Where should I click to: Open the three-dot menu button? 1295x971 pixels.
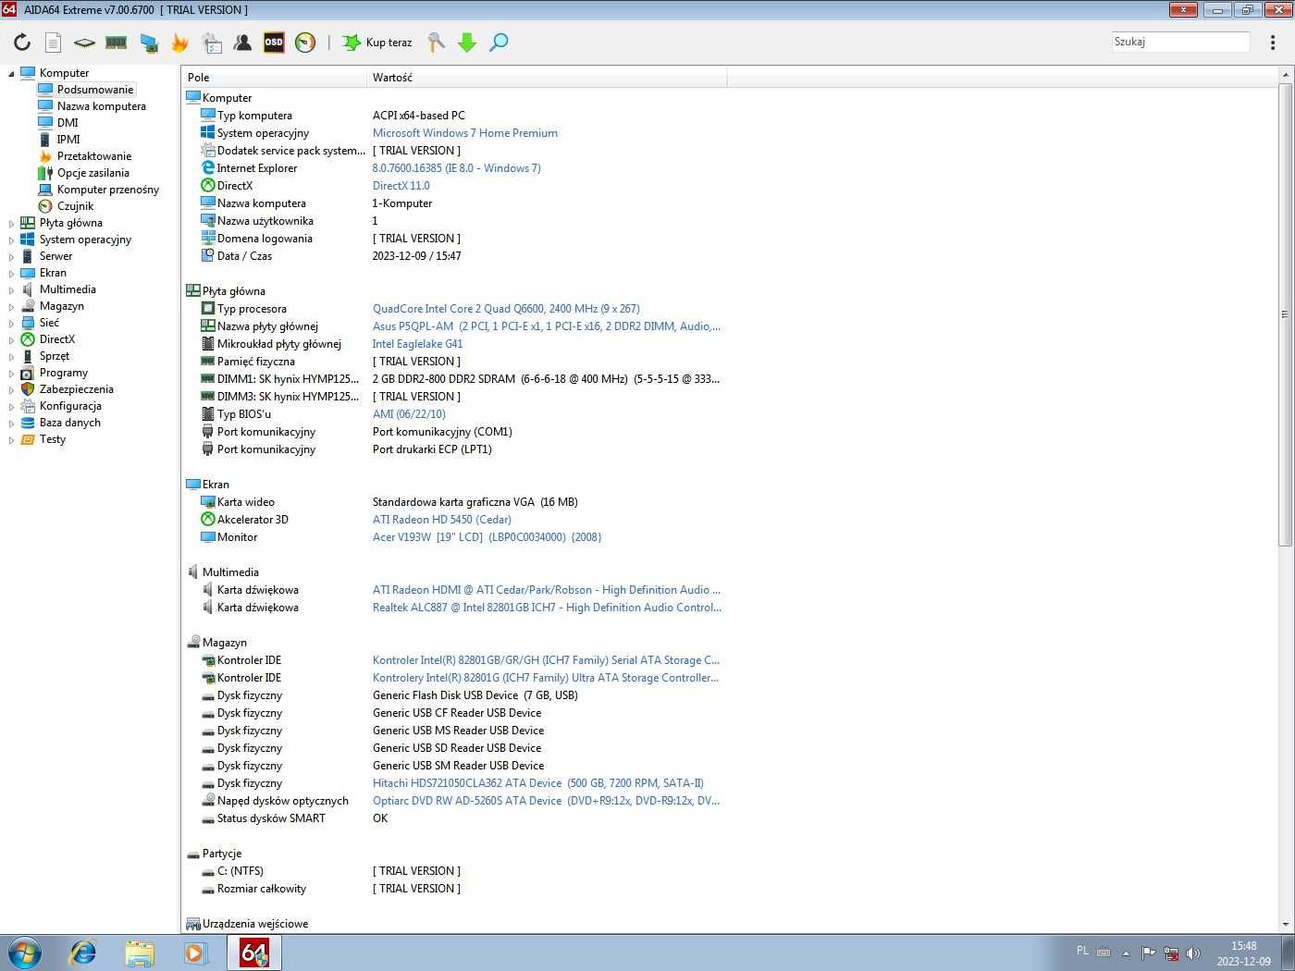click(1273, 43)
